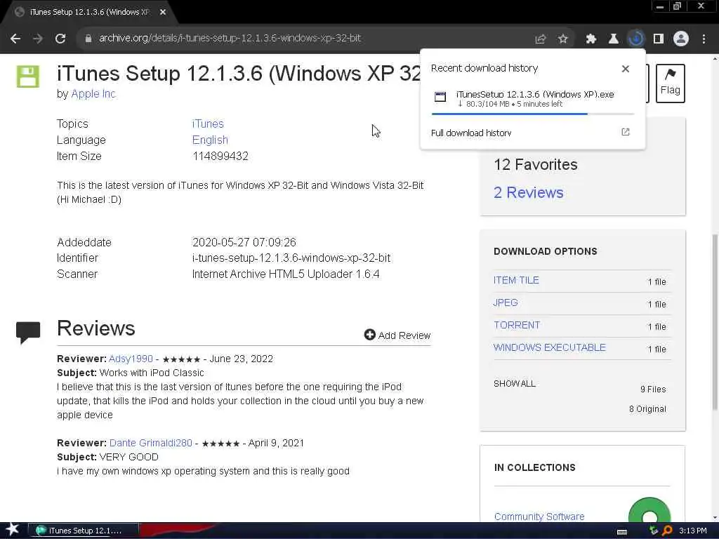Open reviewer Adsy1990 profile link
The height and width of the screenshot is (539, 719).
tap(131, 359)
